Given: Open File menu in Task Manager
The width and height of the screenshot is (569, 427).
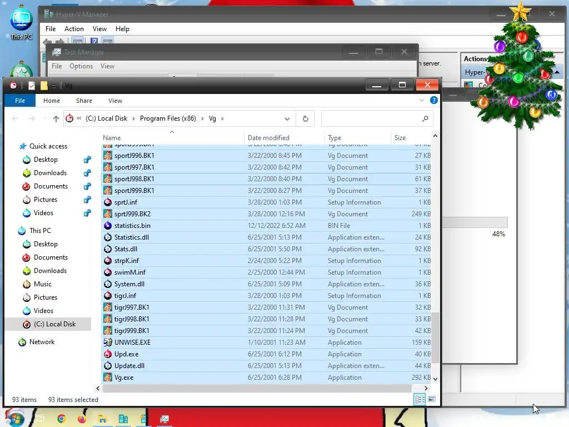Looking at the screenshot, I should coord(57,66).
